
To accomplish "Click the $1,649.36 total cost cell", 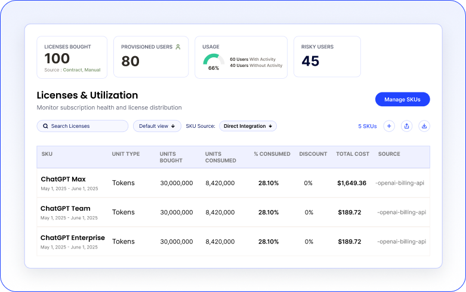I will [x=351, y=183].
